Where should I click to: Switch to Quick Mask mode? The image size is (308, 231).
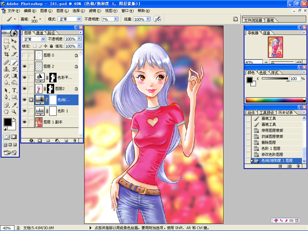(14, 137)
